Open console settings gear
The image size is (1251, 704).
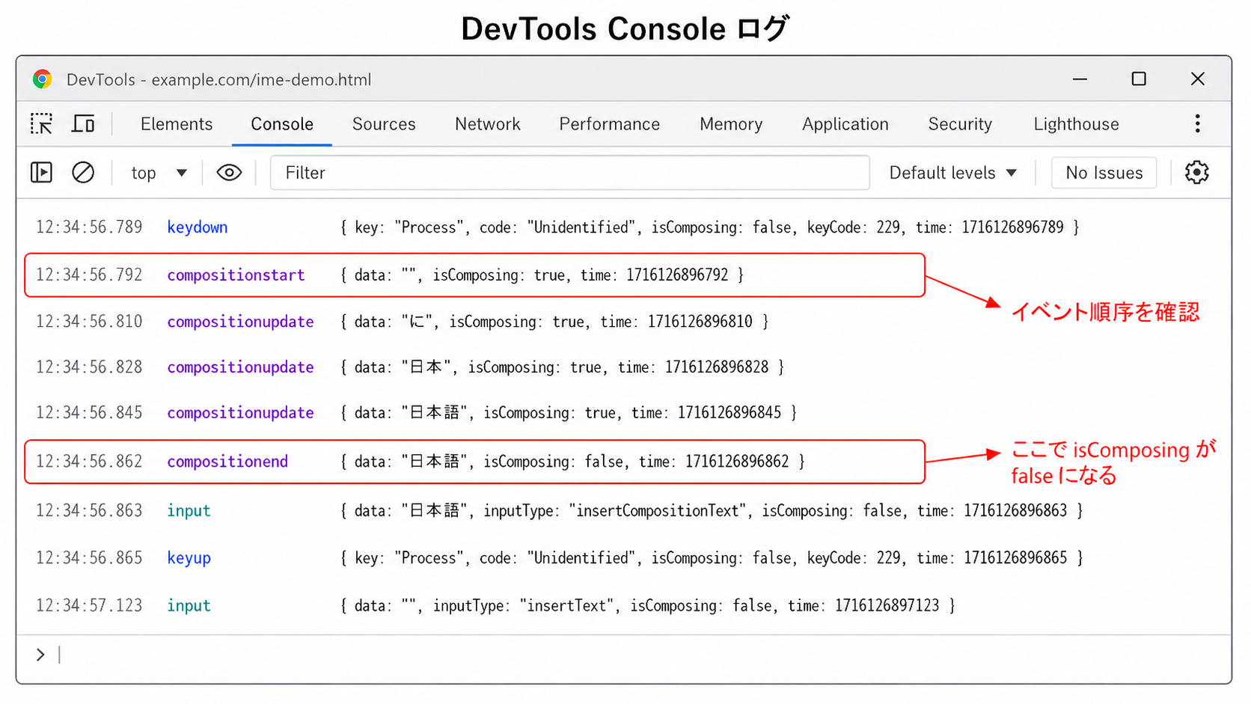(x=1197, y=173)
